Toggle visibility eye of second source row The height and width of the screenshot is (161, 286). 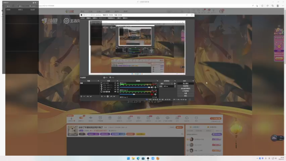[115, 85]
